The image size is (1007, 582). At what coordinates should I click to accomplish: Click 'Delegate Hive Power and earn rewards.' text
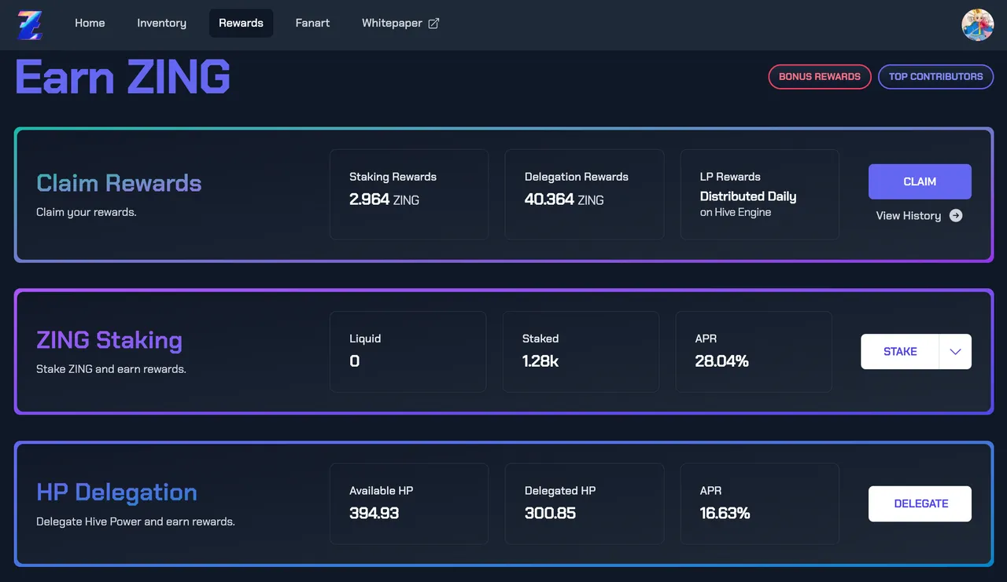(135, 522)
